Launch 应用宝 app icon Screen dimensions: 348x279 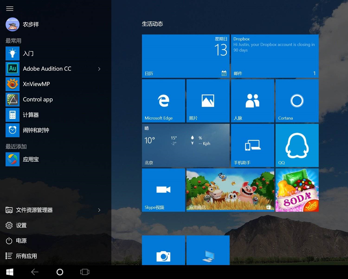pos(13,159)
